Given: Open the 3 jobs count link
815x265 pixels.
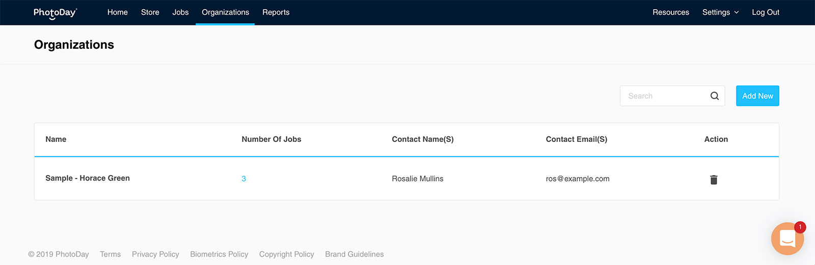Looking at the screenshot, I should [243, 179].
